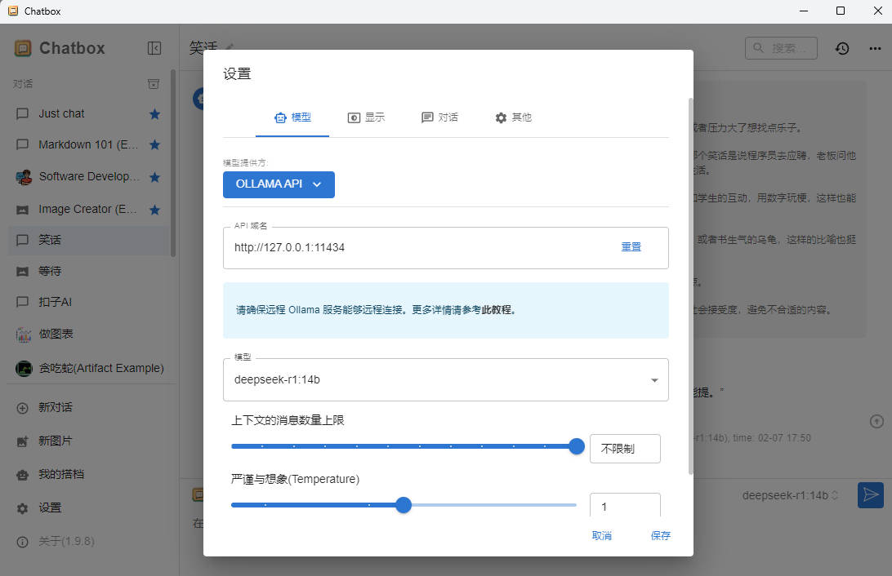Switch to the 显示 tab
The height and width of the screenshot is (576, 892).
[x=366, y=117]
